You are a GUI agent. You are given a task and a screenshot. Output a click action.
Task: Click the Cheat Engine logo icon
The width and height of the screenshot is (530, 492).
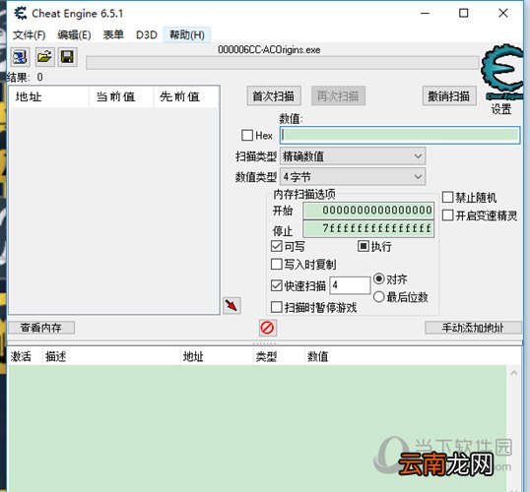(502, 72)
